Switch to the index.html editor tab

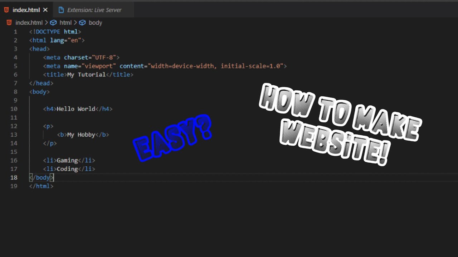point(26,10)
